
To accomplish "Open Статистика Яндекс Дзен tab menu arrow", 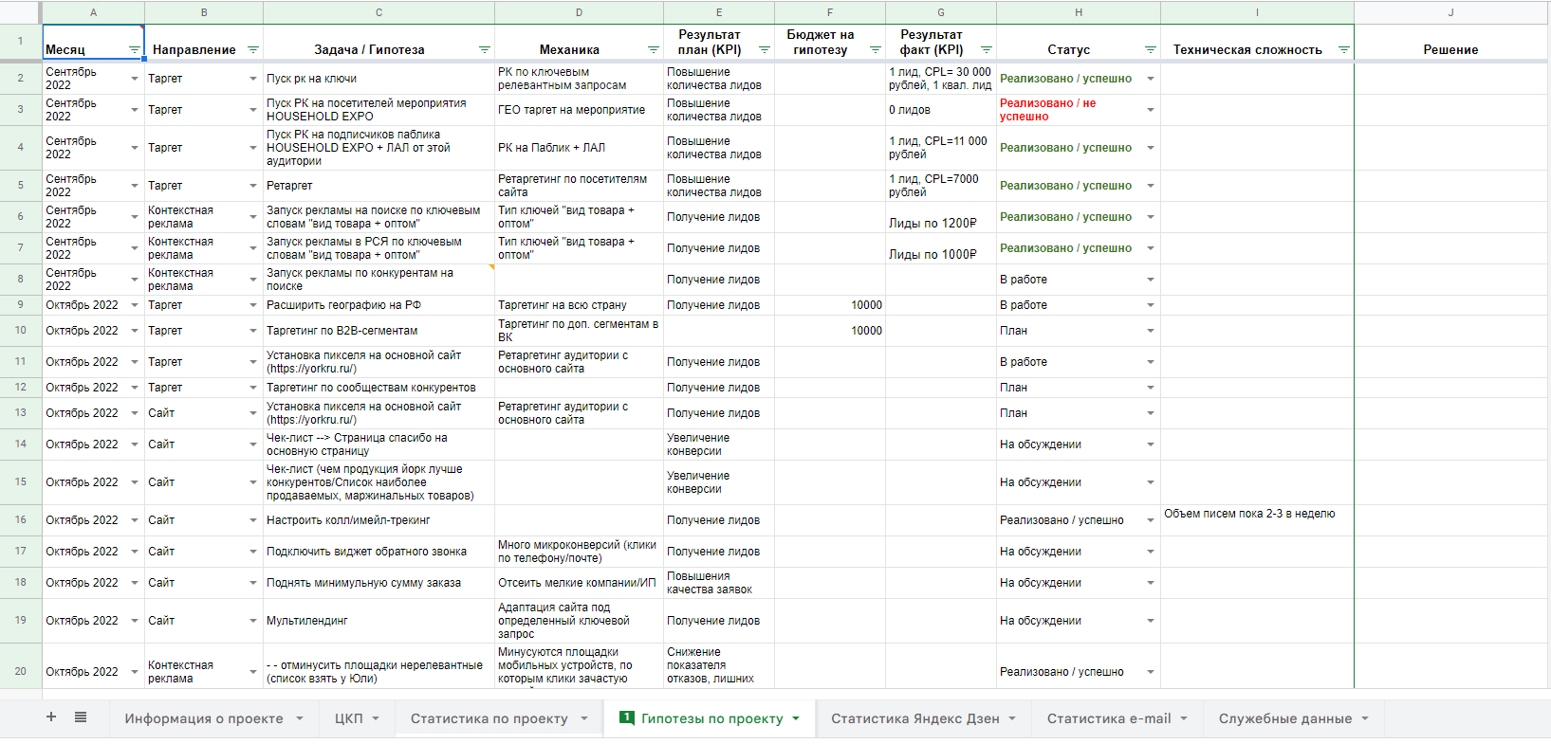I will (x=1012, y=718).
